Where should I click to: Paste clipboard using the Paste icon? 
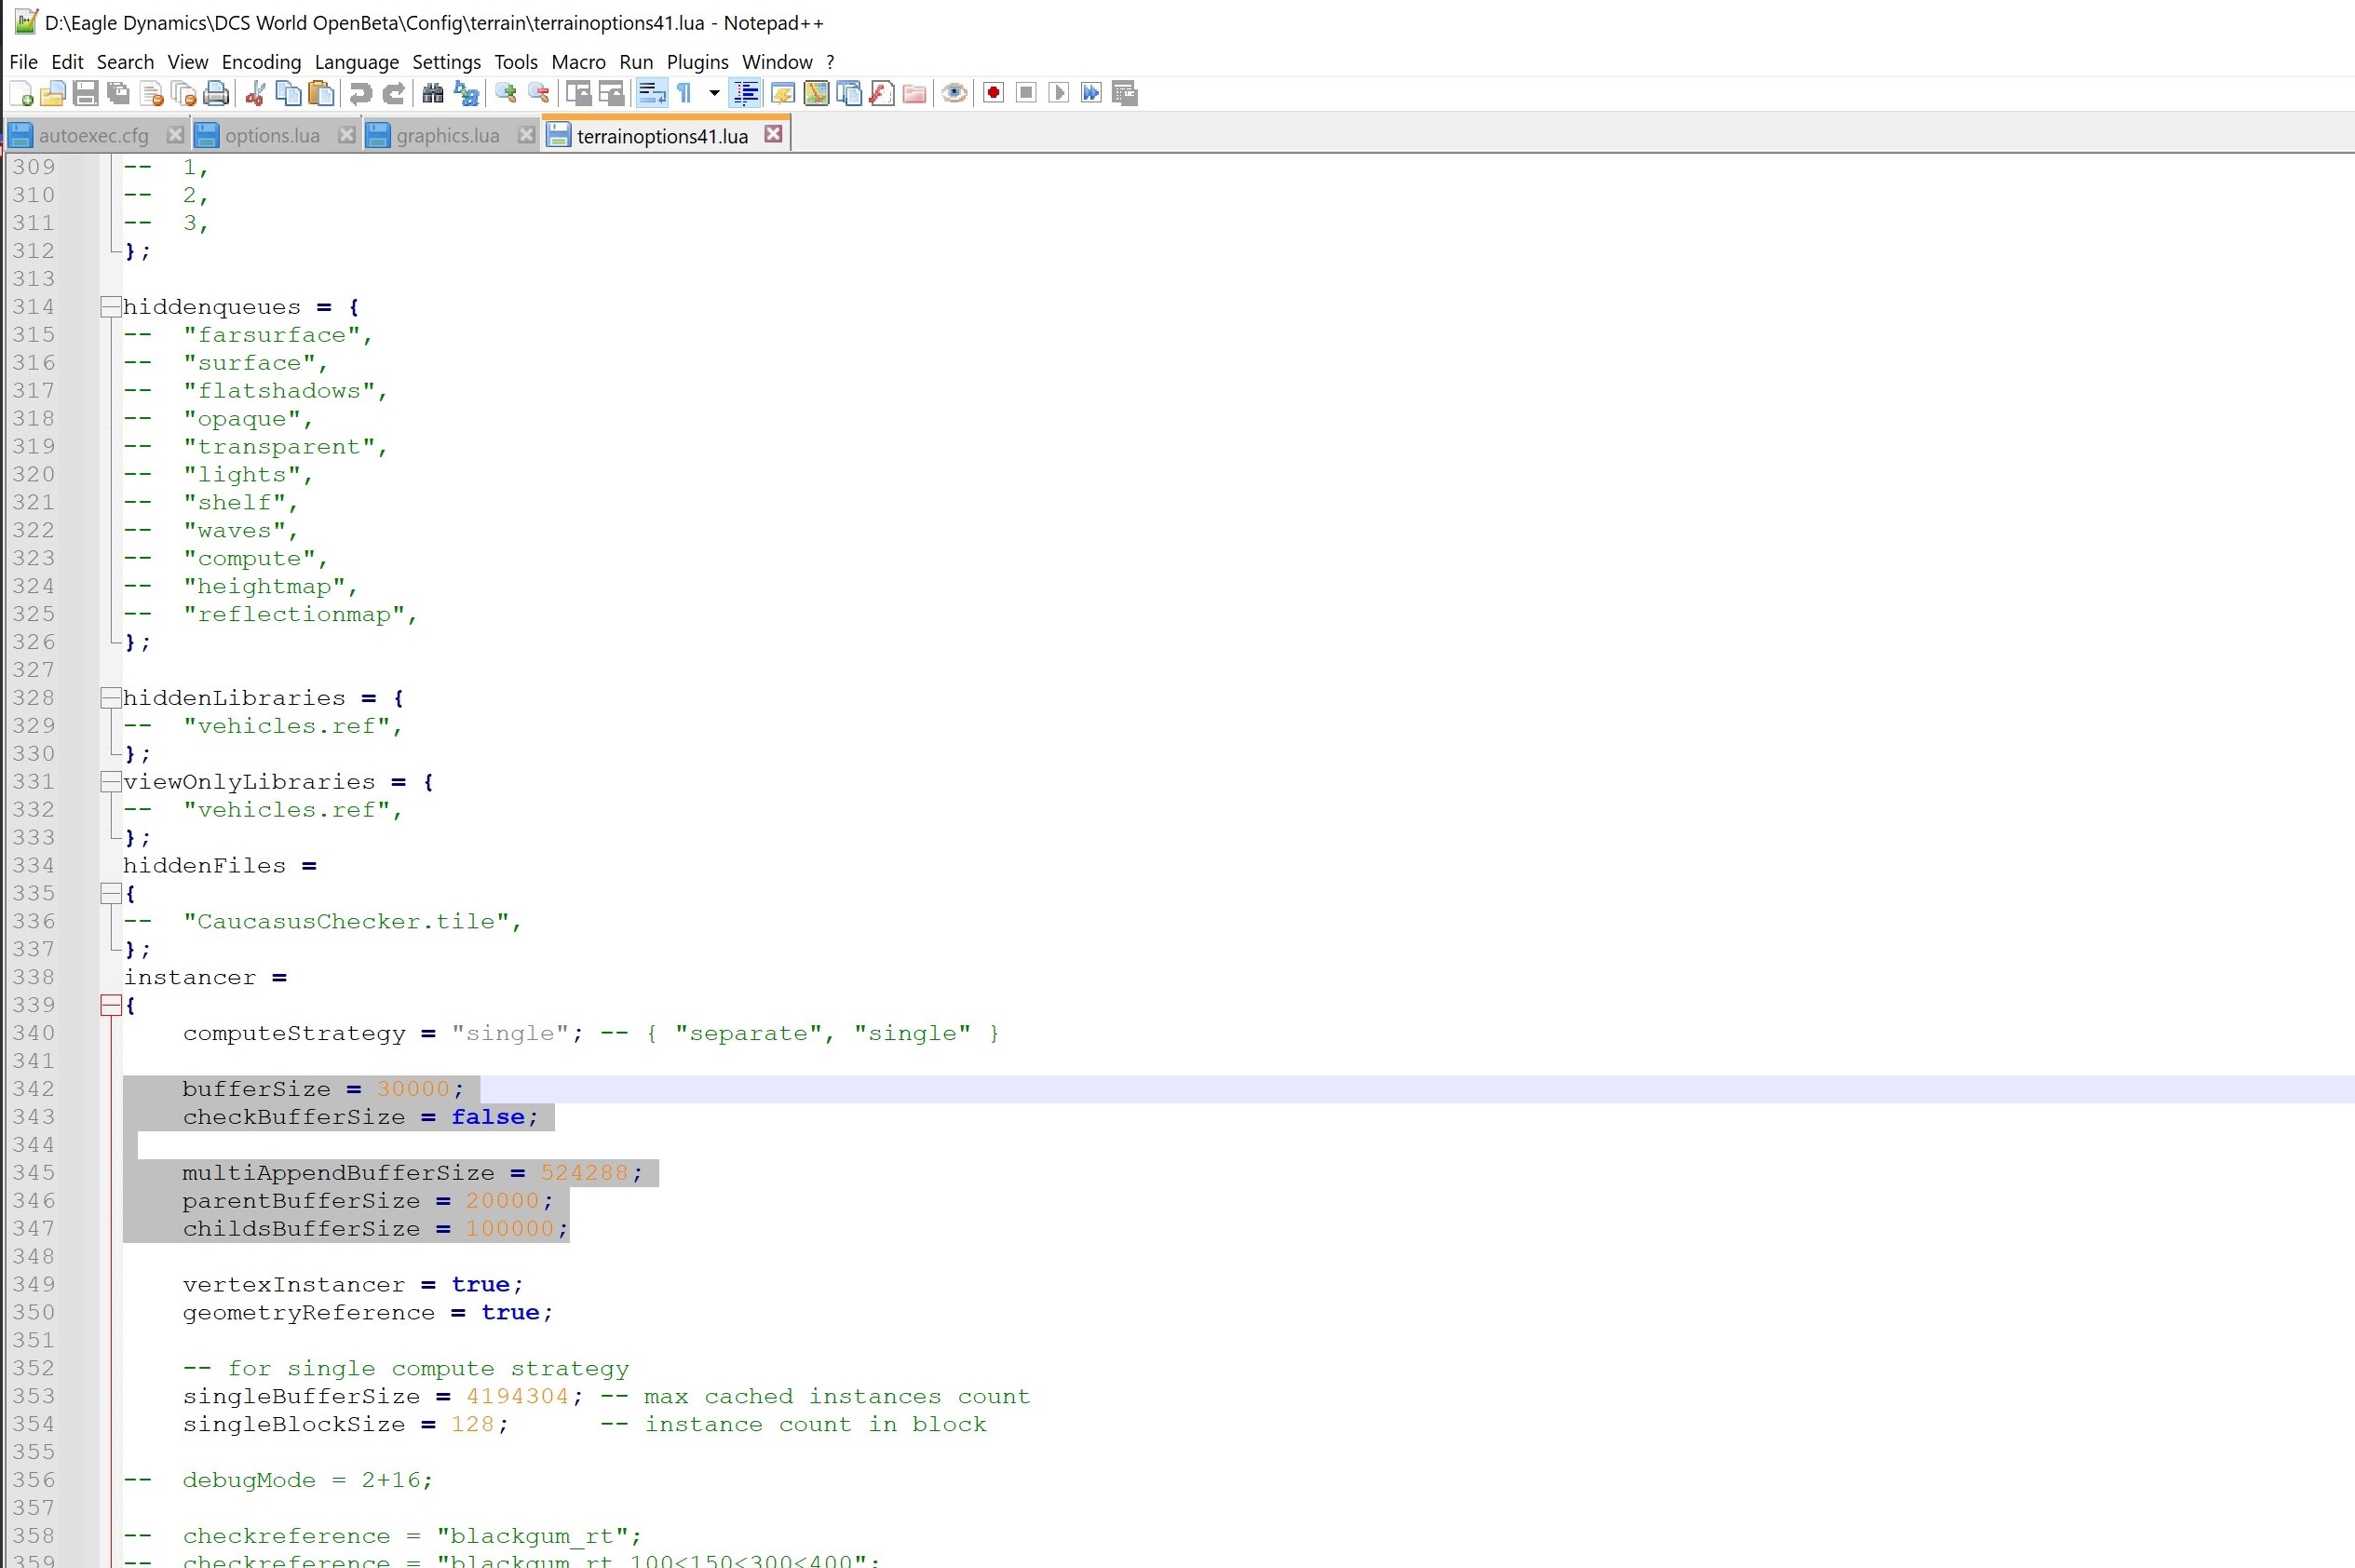coord(321,94)
